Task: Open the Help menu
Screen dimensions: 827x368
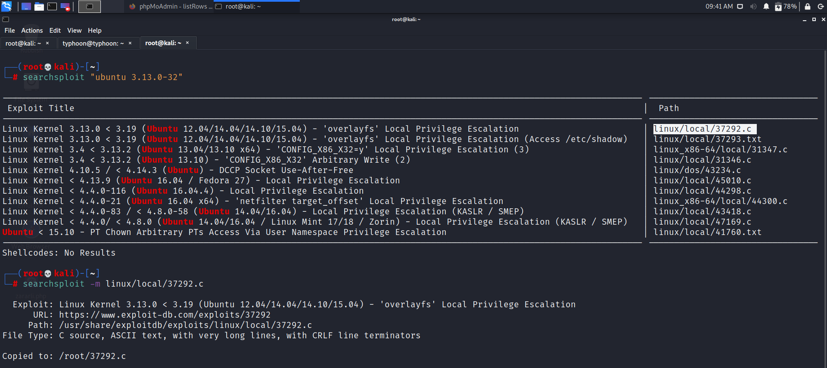Action: [x=94, y=31]
